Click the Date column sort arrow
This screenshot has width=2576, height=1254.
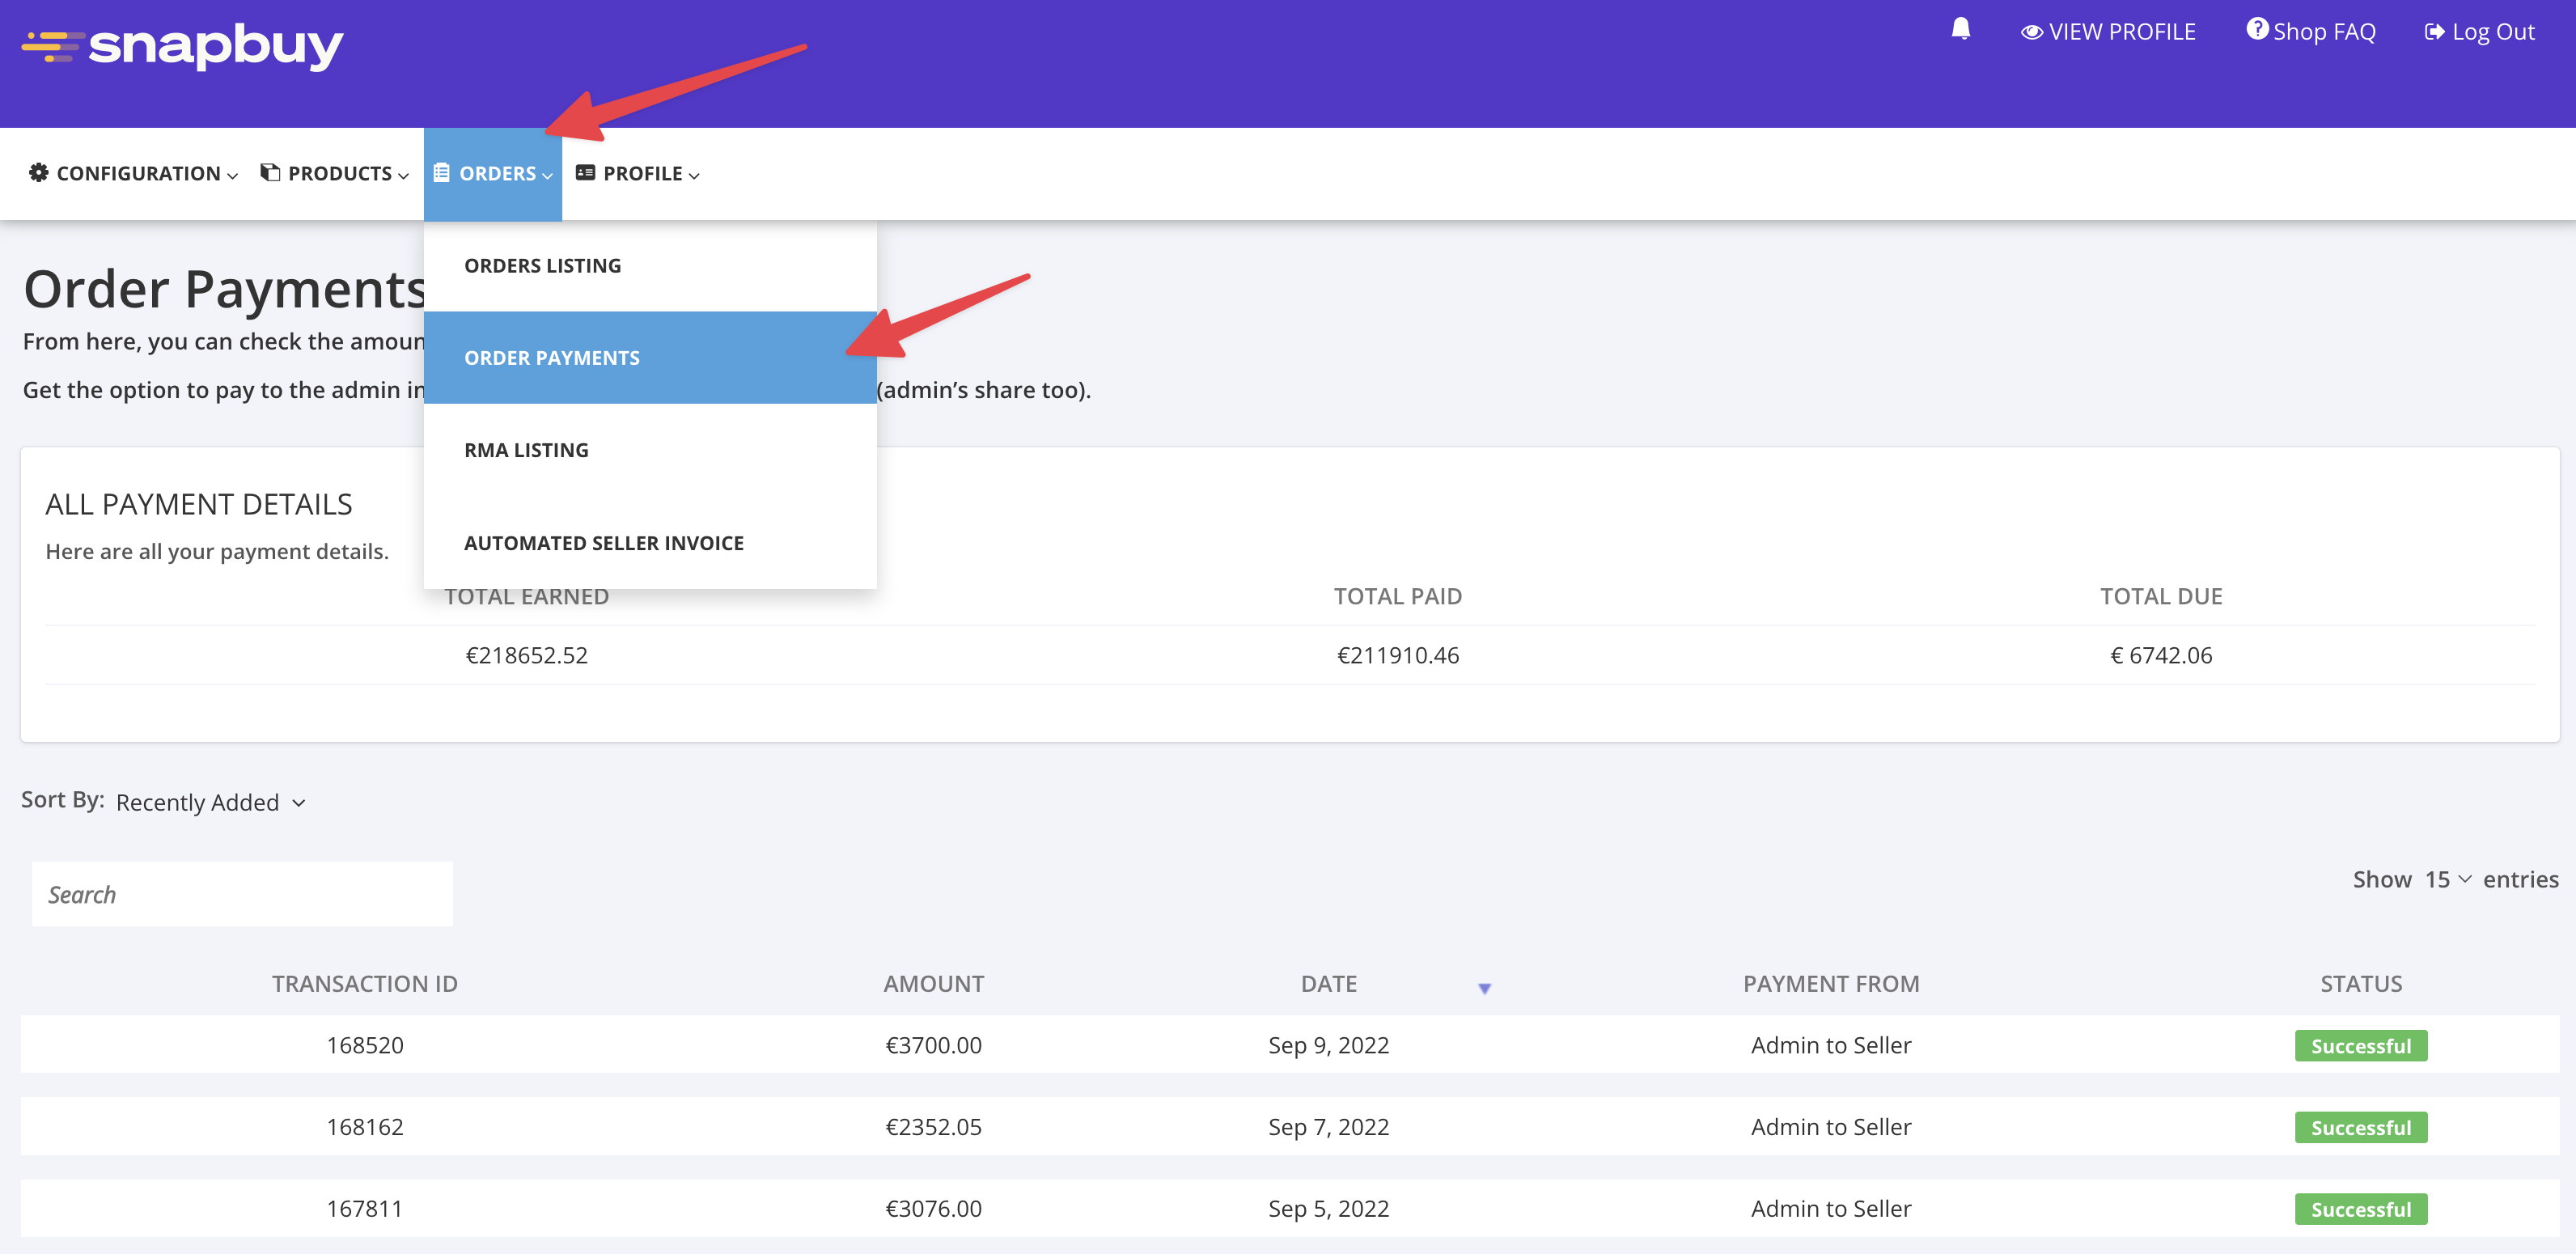[x=1484, y=988]
